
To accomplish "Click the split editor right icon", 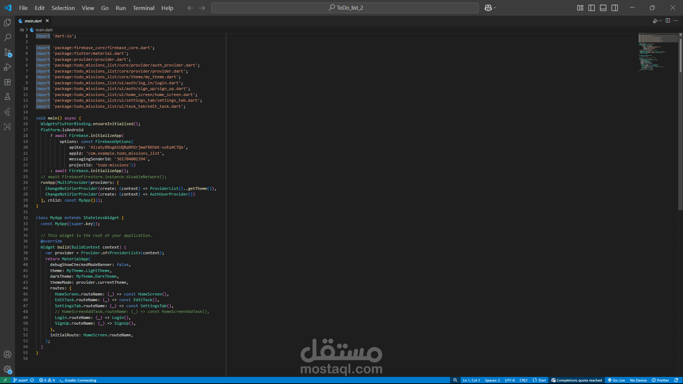I will [x=668, y=21].
